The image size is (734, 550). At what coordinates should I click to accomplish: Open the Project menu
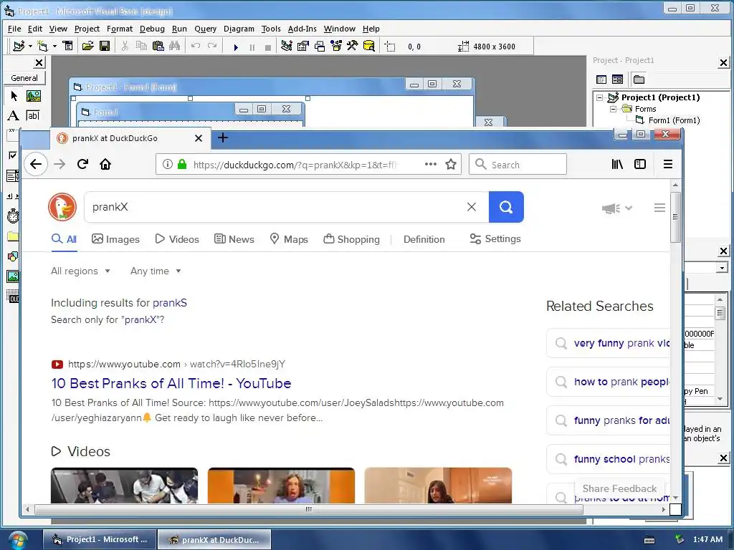[x=87, y=29]
